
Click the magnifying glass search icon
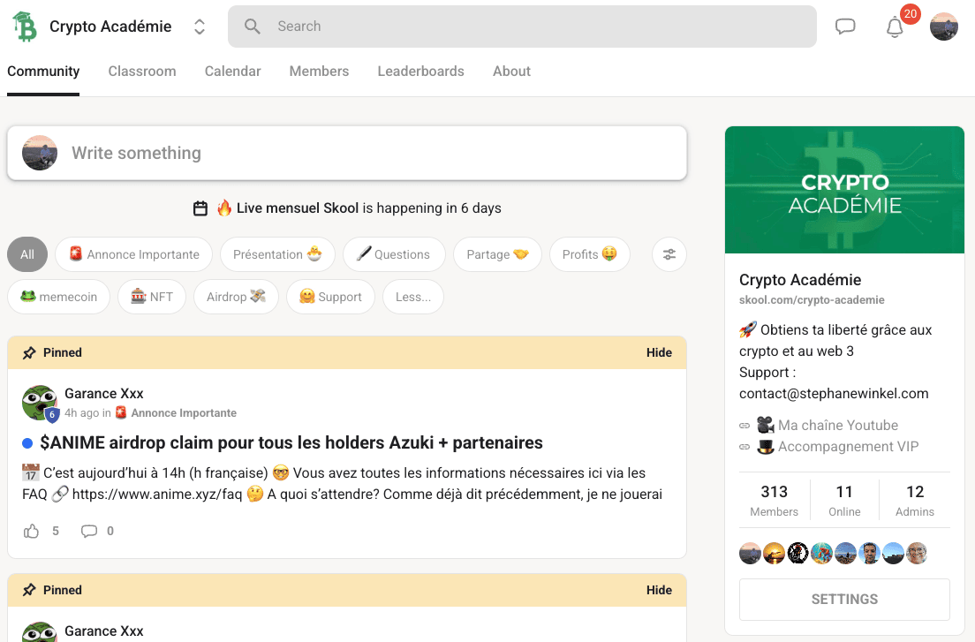[x=252, y=26]
